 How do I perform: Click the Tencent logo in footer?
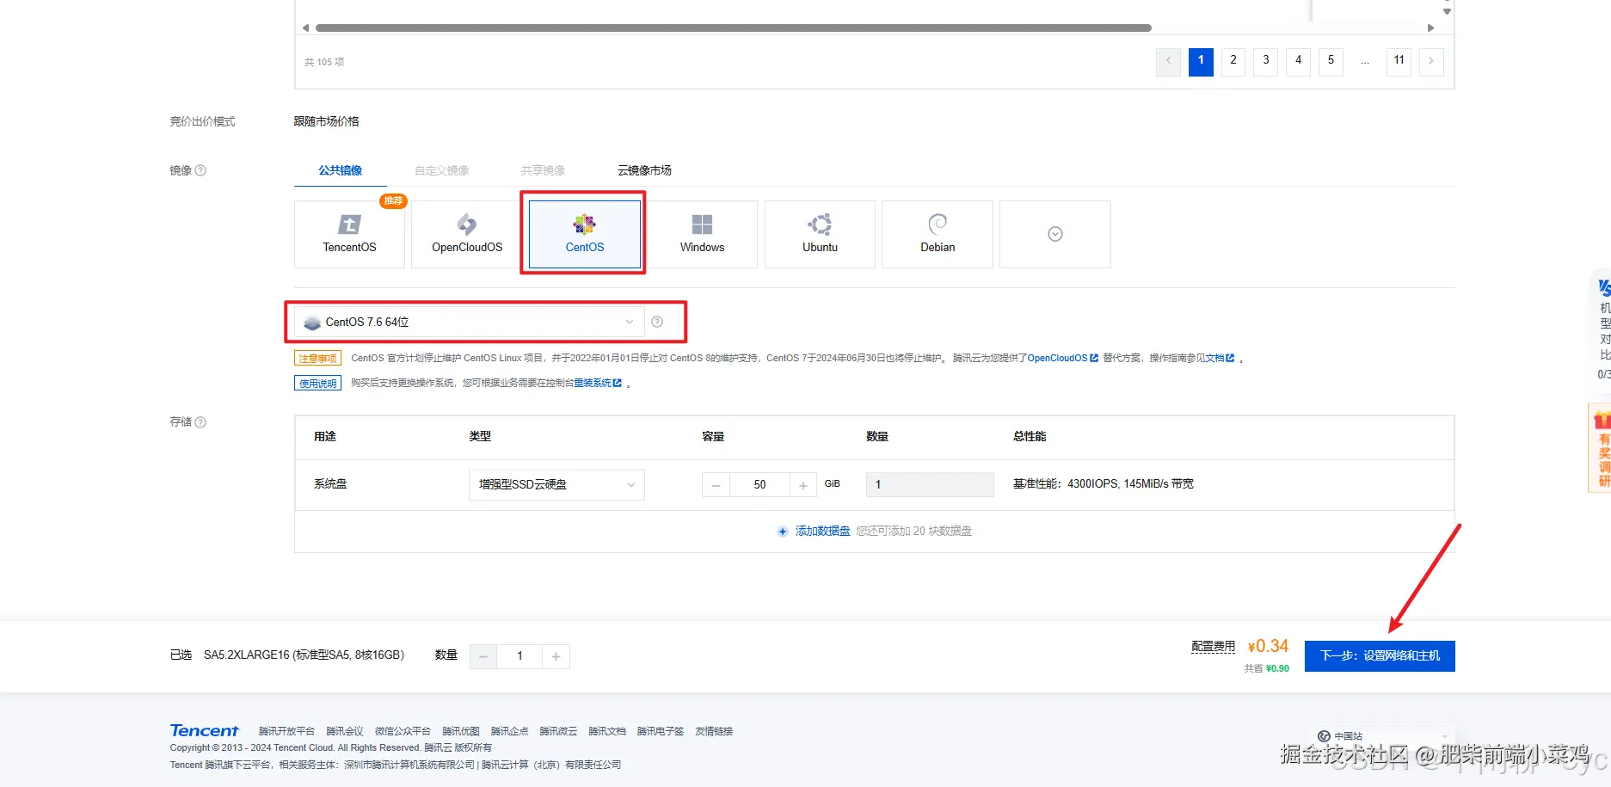[x=205, y=730]
